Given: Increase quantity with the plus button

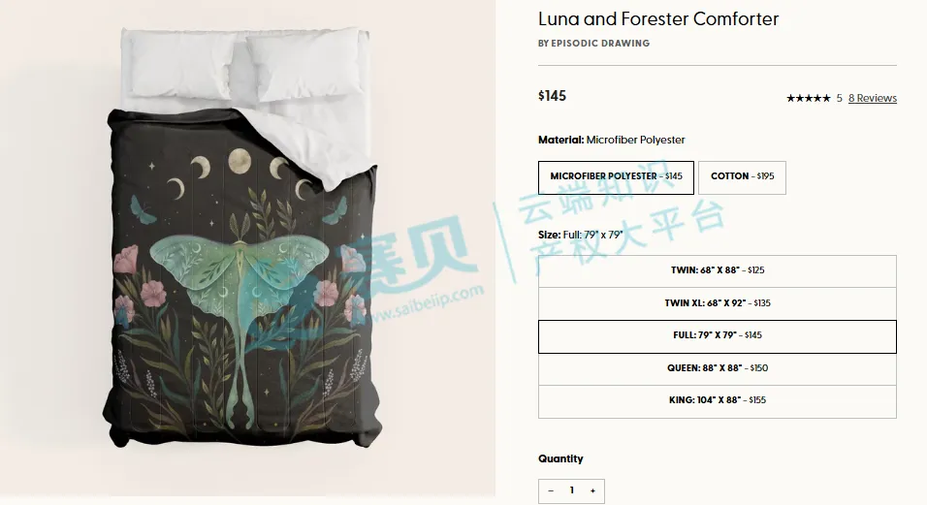Looking at the screenshot, I should [x=592, y=490].
